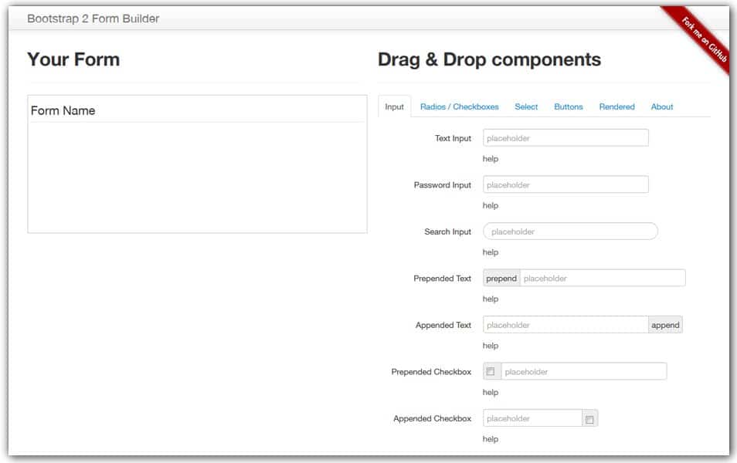
Task: Click the Appended Checkbox placeholder field
Action: click(x=529, y=417)
